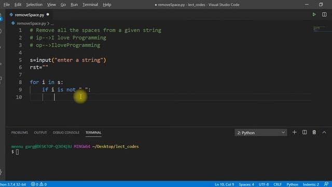Click the 'if i is not " ":' line
Screen dimensions: 332x187
click(x=66, y=90)
